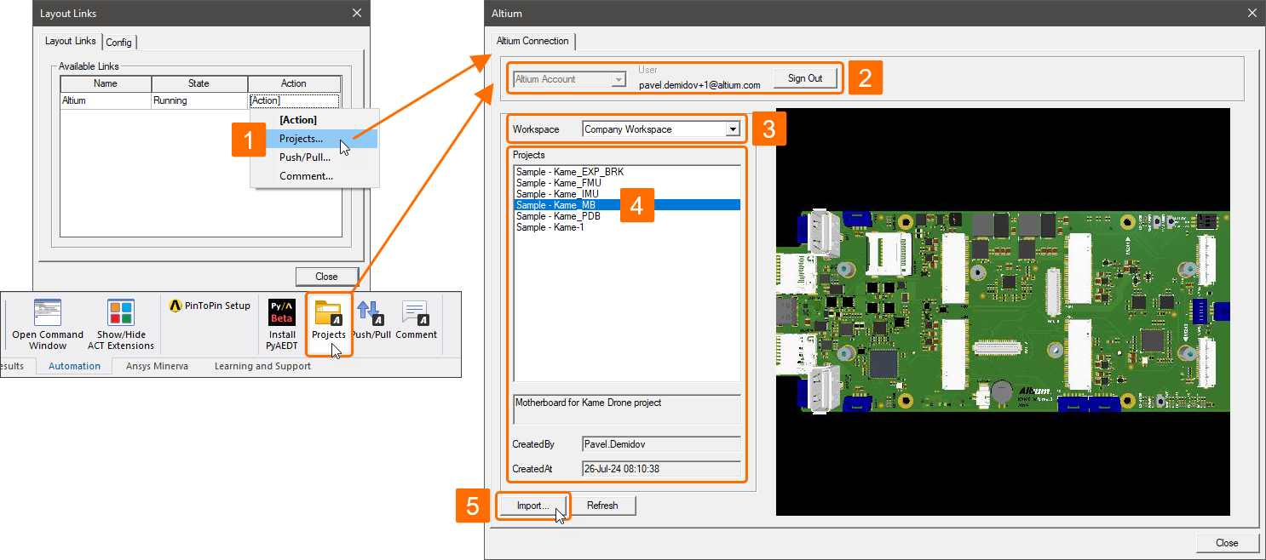Select the Layout Links tab
The image size is (1266, 560).
(x=71, y=42)
